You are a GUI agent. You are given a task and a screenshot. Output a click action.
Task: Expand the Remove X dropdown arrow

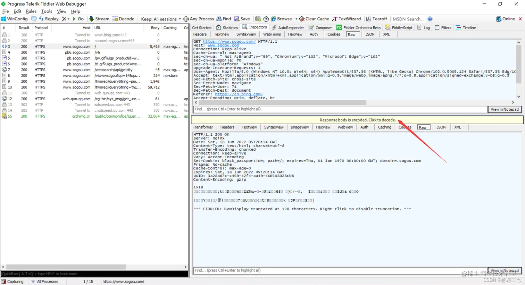coord(68,19)
